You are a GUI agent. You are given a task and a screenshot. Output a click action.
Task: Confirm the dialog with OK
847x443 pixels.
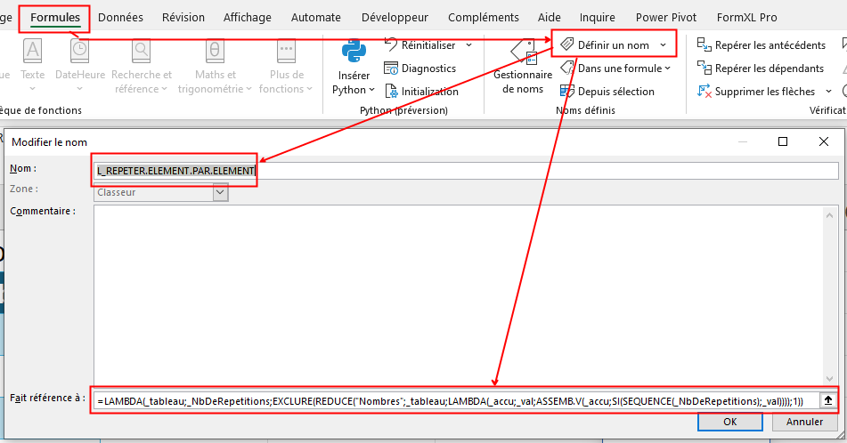point(729,422)
